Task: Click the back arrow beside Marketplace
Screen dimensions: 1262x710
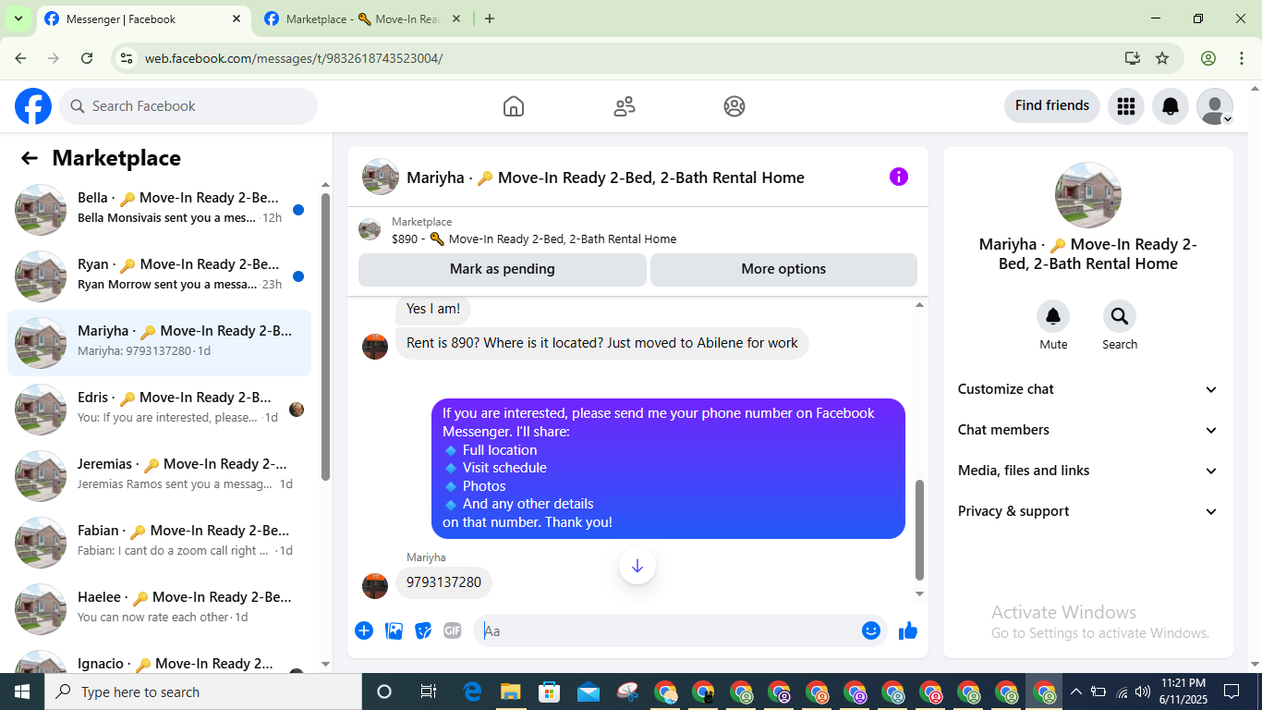Action: (x=30, y=158)
